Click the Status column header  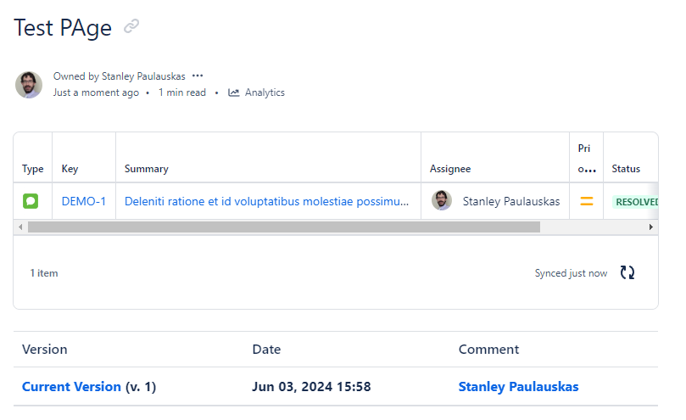626,169
